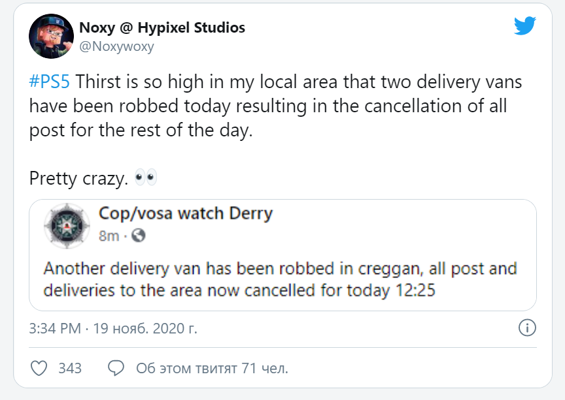Viewport: 565px width, 400px height.
Task: Open the info circle icon
Action: [527, 328]
